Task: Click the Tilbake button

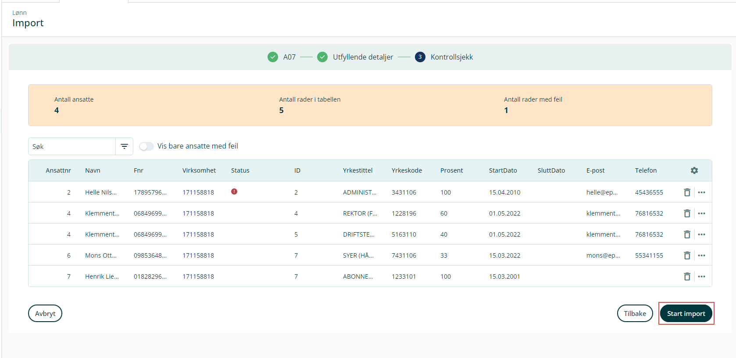Action: 635,313
